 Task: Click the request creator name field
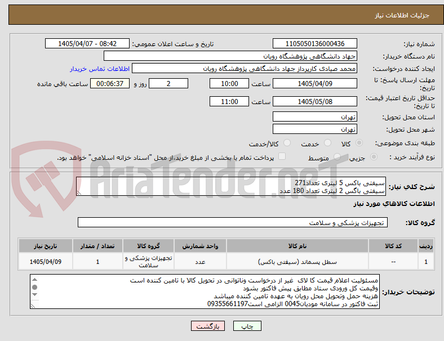(245, 69)
